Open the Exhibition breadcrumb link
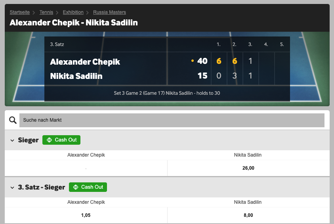Screen dimensions: 334x224 [73, 12]
